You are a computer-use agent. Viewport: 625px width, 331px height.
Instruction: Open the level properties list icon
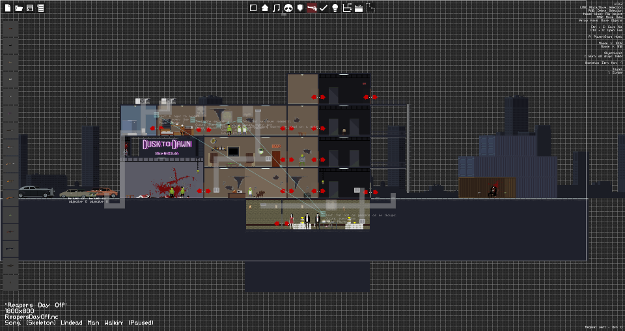coord(40,8)
